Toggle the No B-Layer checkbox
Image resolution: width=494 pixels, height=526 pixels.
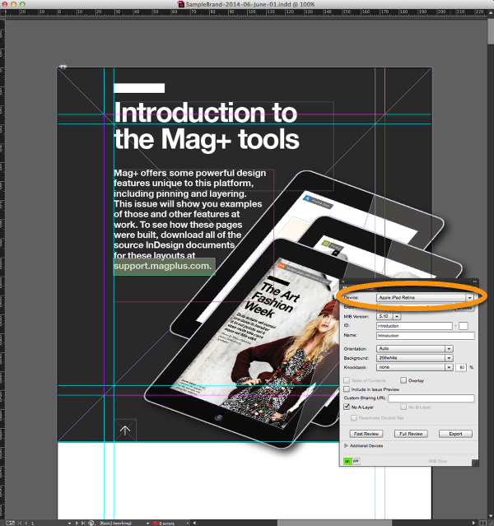click(x=403, y=407)
